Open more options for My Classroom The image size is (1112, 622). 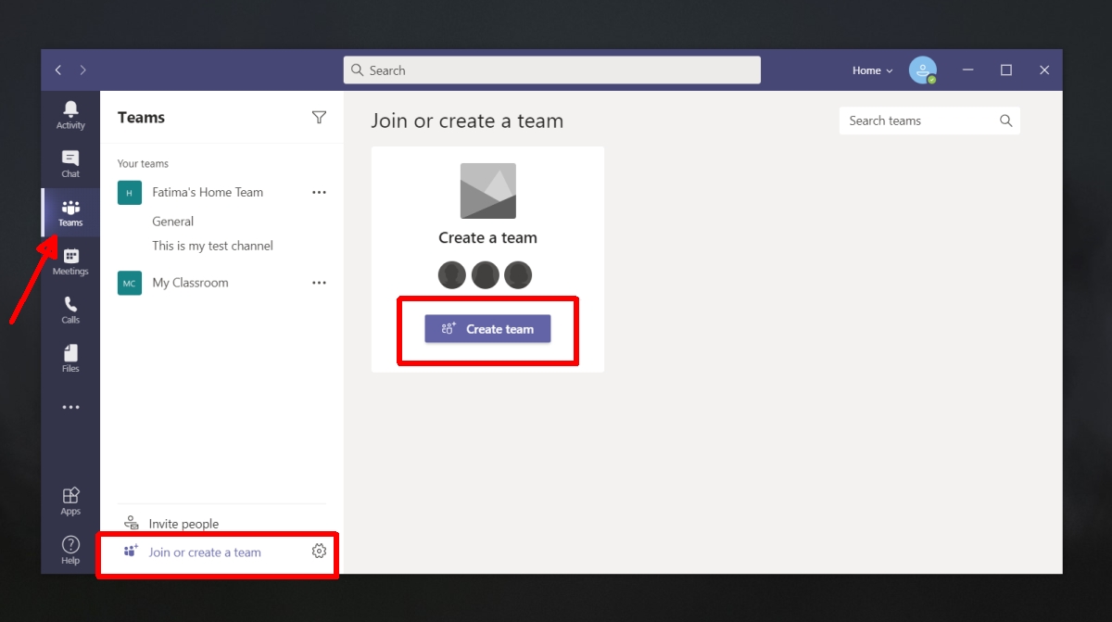(319, 283)
